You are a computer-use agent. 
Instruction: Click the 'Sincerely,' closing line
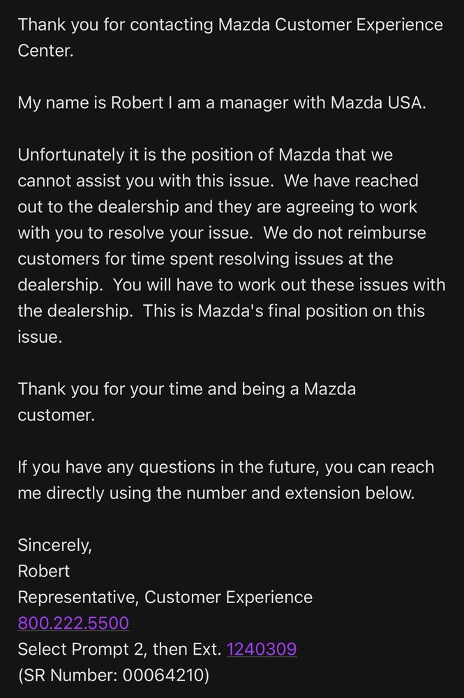[x=54, y=545]
